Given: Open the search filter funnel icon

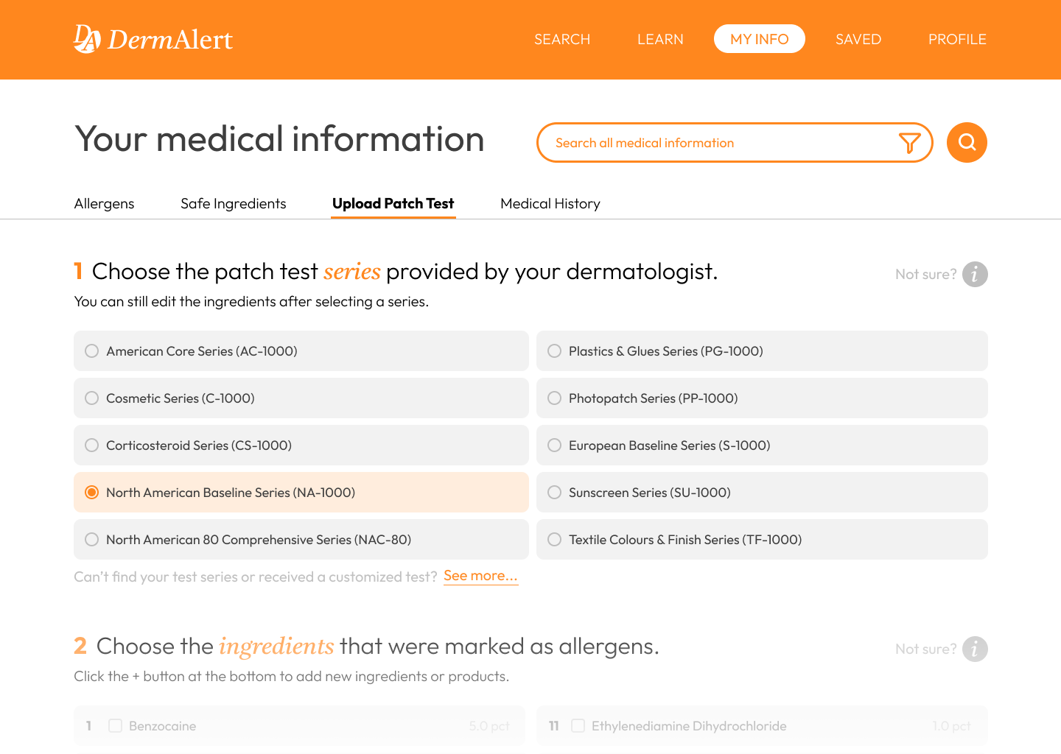Looking at the screenshot, I should pyautogui.click(x=909, y=143).
